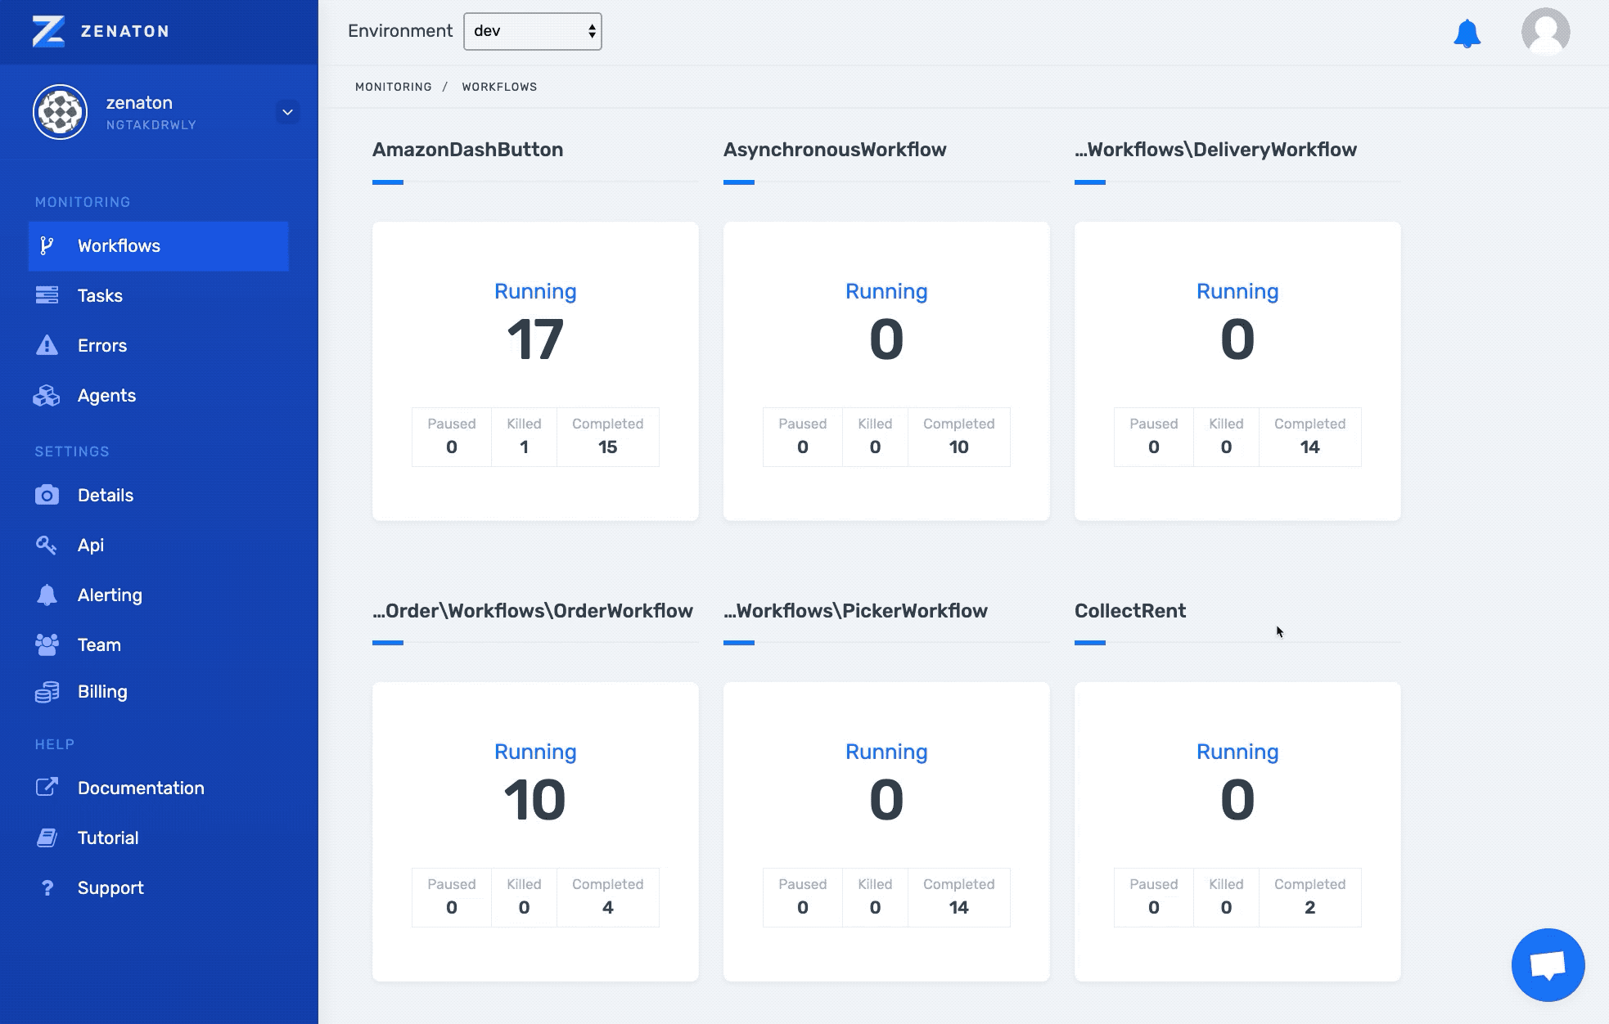1609x1024 pixels.
Task: Open the DeliveryWorkflow card
Action: click(x=1237, y=371)
